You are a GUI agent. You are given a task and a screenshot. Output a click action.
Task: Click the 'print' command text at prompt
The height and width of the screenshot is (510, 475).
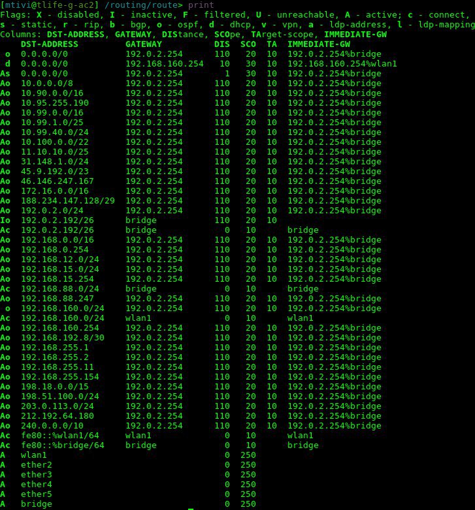[x=201, y=5]
